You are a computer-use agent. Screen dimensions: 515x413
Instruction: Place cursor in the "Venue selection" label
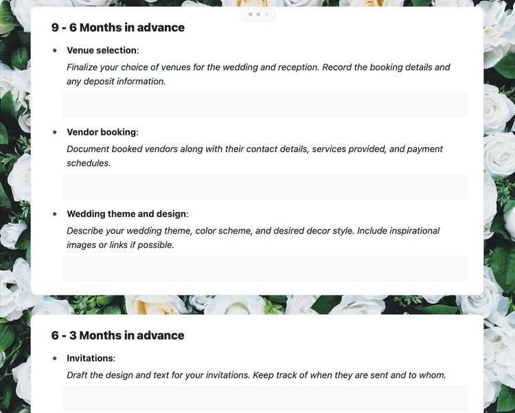(x=103, y=50)
